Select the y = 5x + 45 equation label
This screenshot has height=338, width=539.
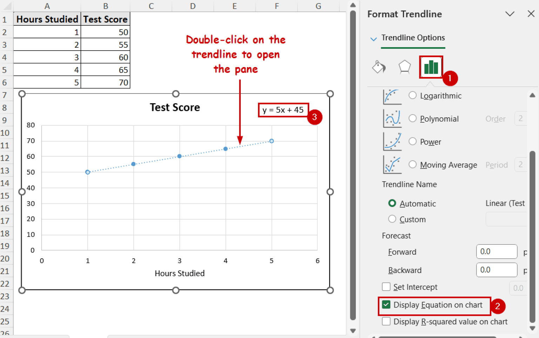[x=283, y=110]
